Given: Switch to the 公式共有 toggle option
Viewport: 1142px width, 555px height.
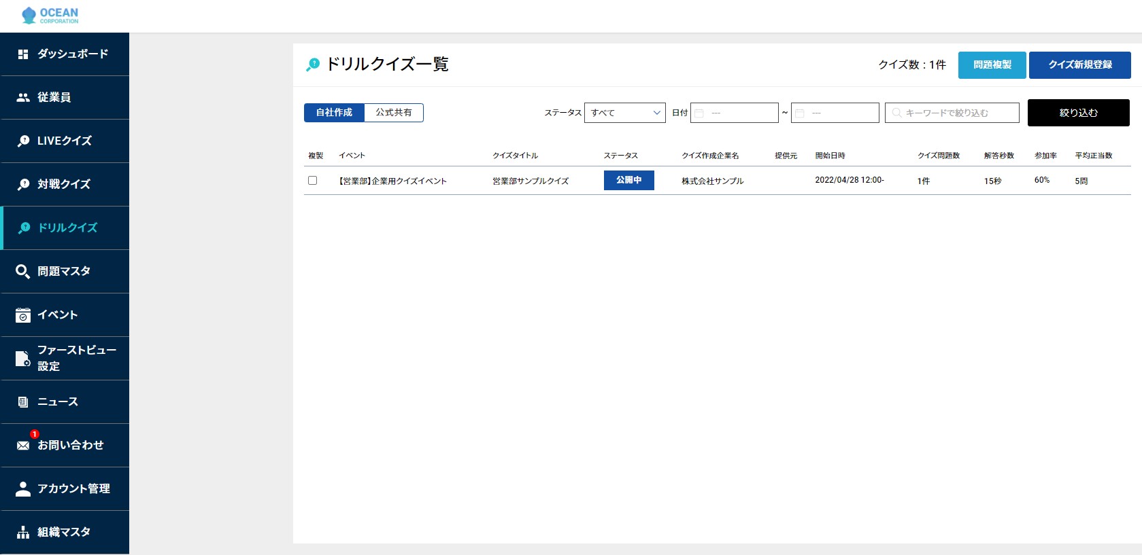Looking at the screenshot, I should [394, 113].
